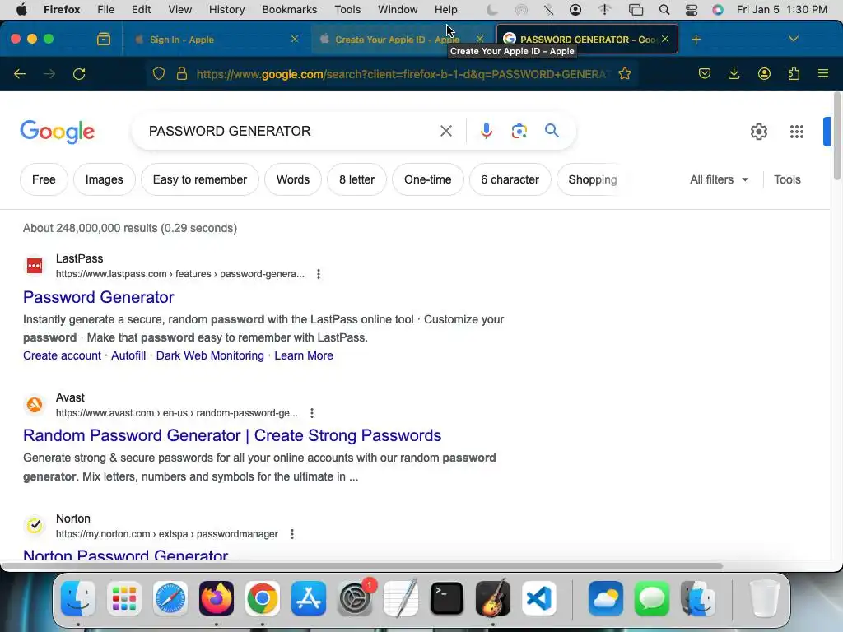Click into the Google search field
843x632 pixels.
click(x=291, y=131)
